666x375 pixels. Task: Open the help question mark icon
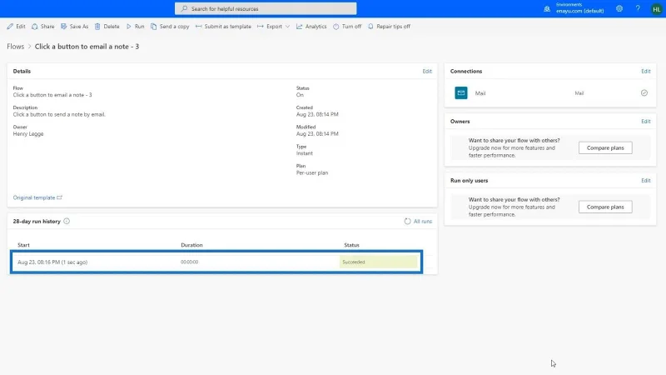coord(638,8)
